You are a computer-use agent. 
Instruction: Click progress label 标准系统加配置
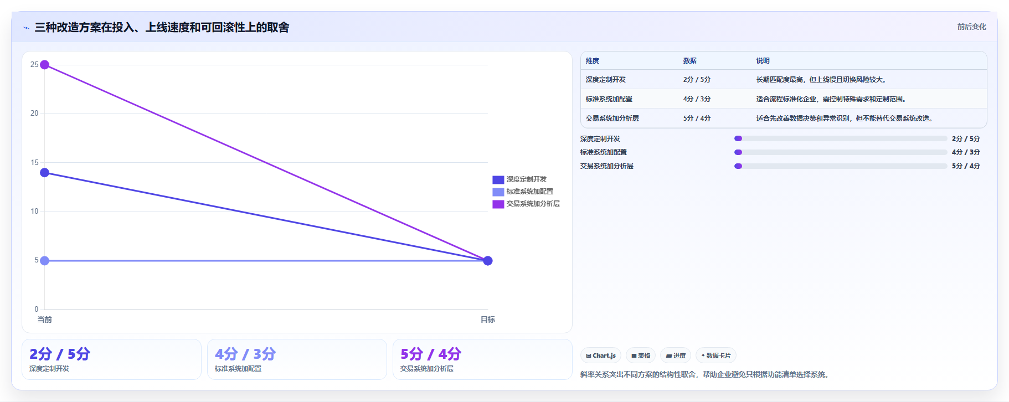[x=604, y=152]
